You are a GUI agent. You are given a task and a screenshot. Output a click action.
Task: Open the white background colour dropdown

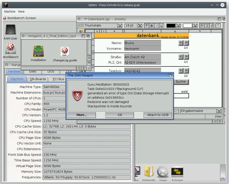pyautogui.click(x=195, y=25)
